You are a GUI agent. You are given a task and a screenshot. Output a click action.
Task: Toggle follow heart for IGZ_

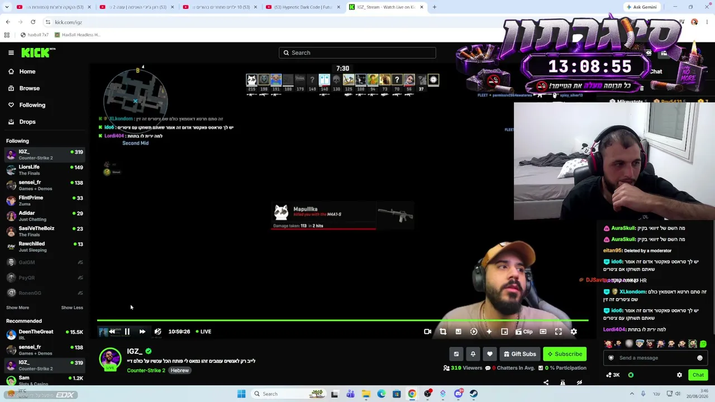490,354
